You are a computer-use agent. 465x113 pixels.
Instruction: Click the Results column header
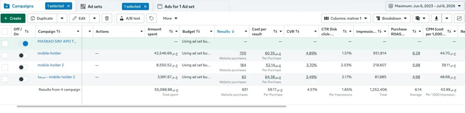[x=223, y=32]
